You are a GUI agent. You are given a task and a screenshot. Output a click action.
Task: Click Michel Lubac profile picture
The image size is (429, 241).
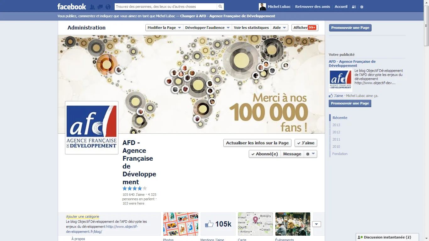262,7
